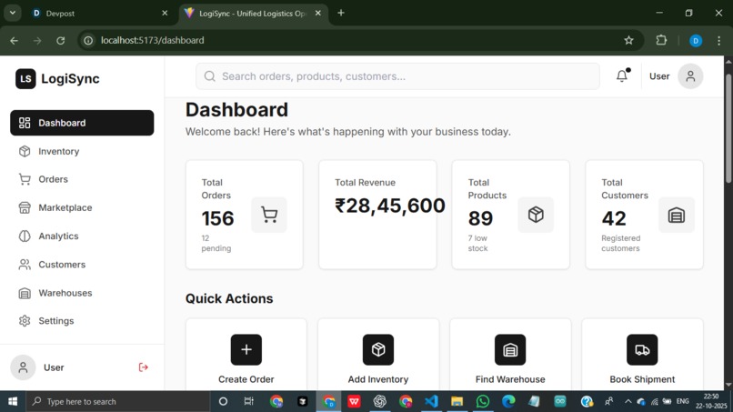Click the 7 low stock text
Viewport: 733px width, 412px height.
pos(477,243)
